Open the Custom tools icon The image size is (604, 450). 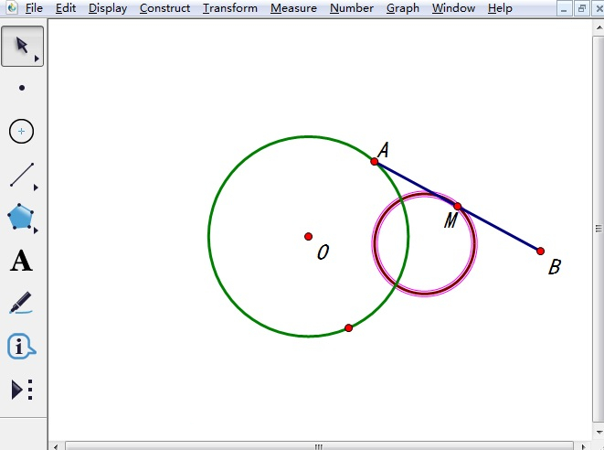(22, 390)
